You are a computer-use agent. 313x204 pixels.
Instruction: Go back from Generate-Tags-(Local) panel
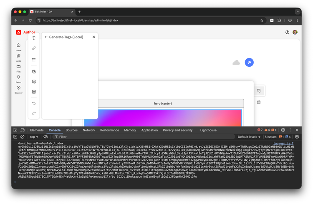(46, 37)
